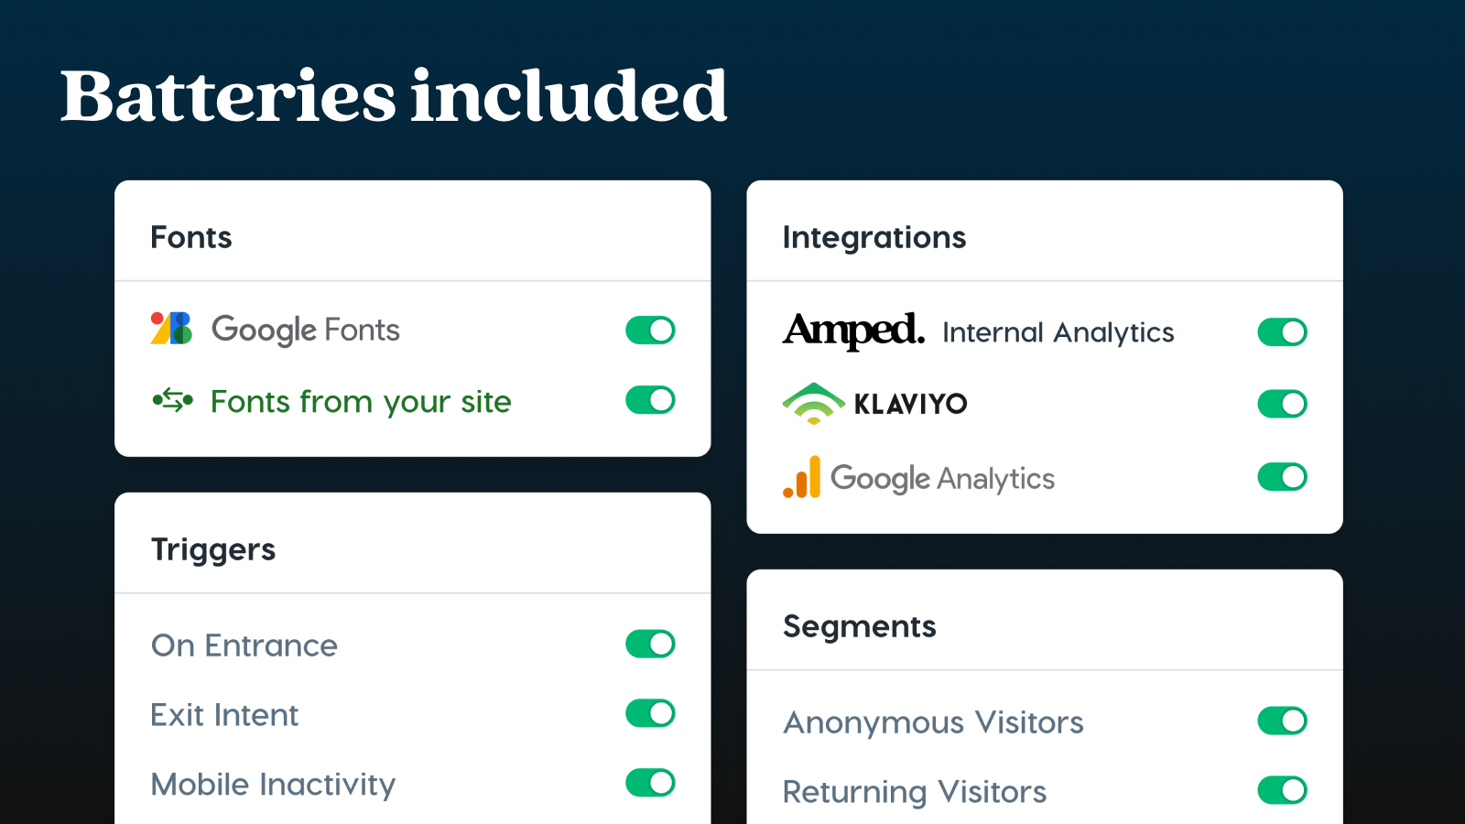
Task: Select the Triggers card title
Action: 213,549
